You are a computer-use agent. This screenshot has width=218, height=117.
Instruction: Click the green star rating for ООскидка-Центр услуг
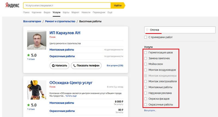[x=29, y=105]
